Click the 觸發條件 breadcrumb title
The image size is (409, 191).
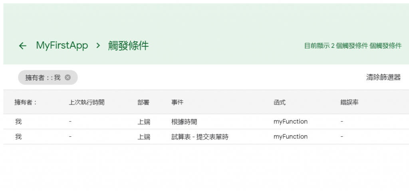(128, 45)
